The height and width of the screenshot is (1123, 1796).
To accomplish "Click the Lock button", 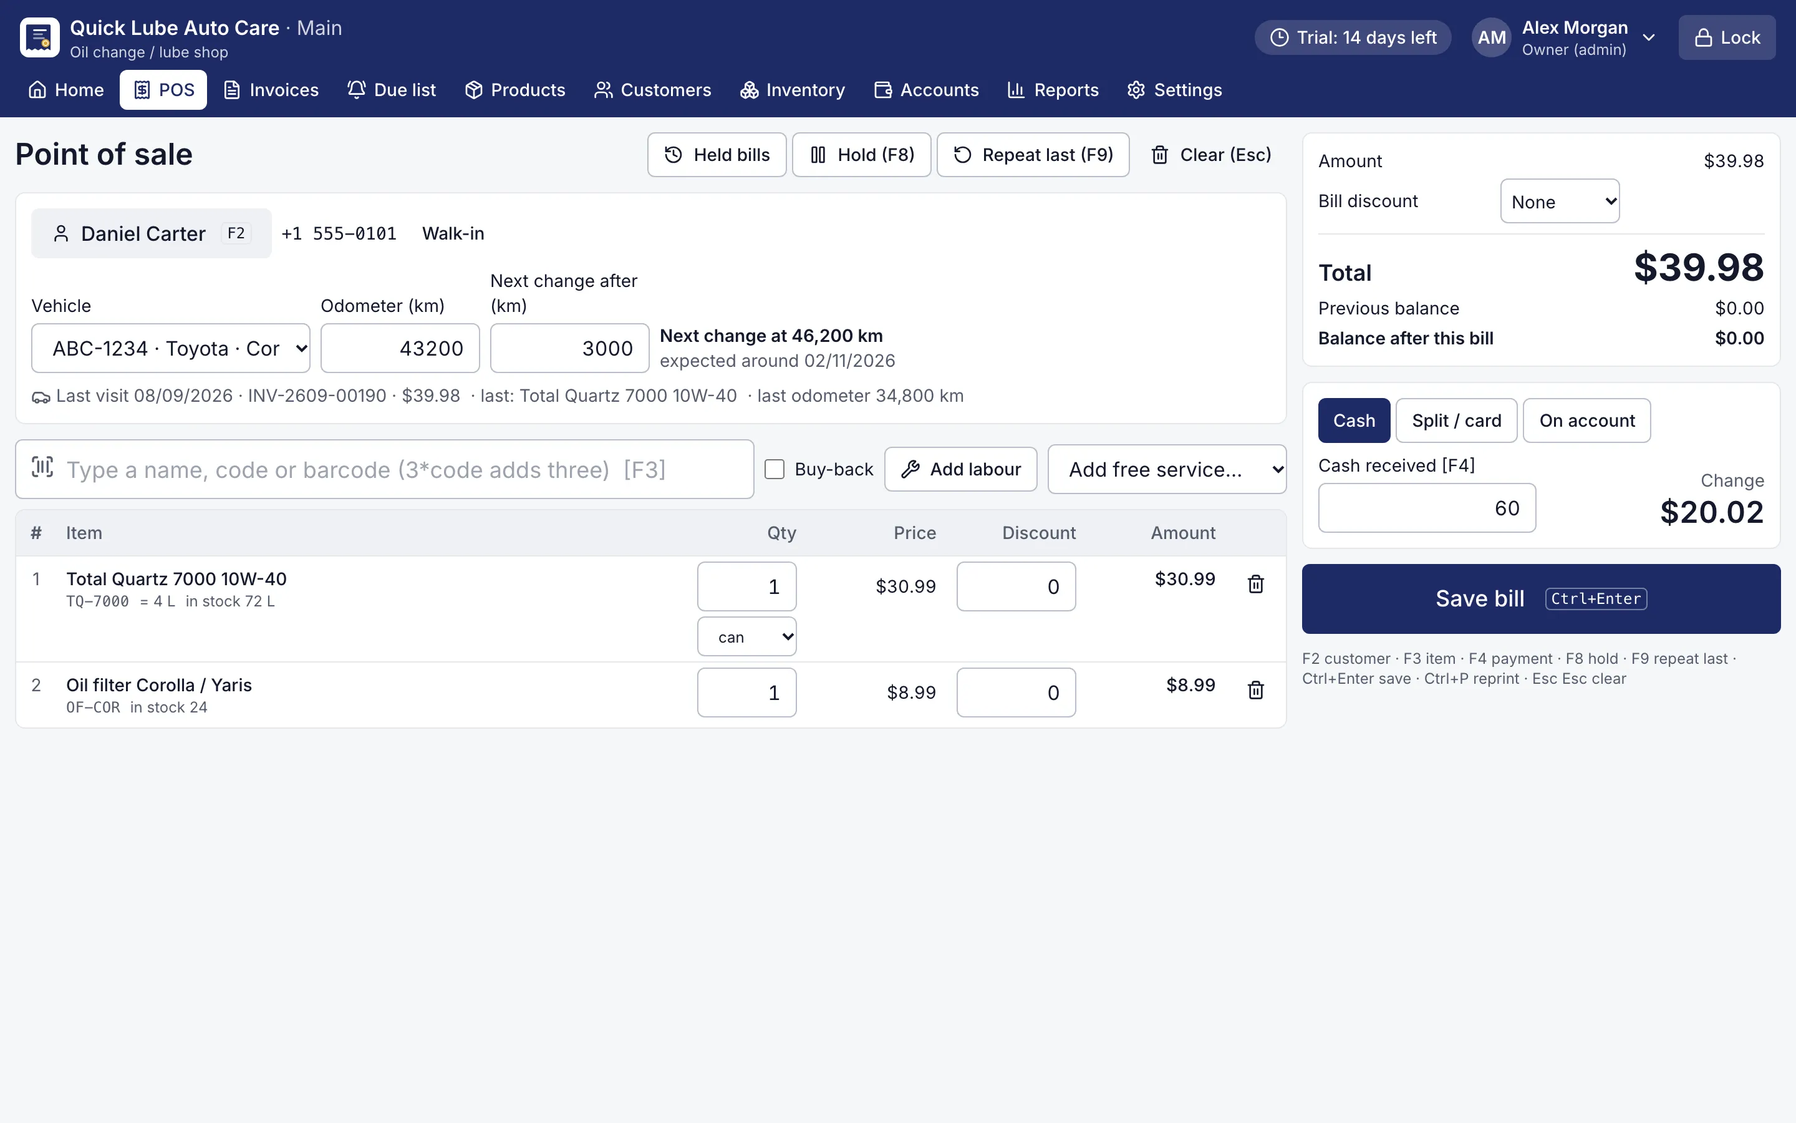I will tap(1727, 38).
